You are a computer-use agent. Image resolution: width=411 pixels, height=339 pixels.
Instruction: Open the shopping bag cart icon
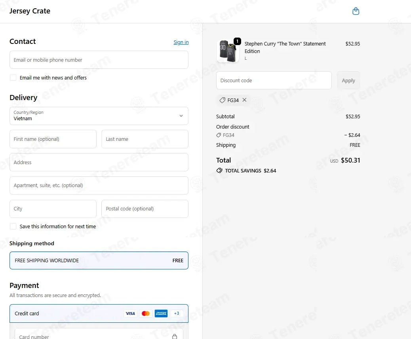pos(356,11)
